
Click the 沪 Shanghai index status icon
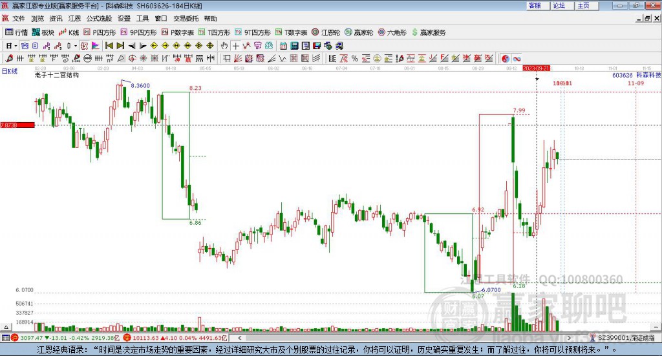[15, 338]
